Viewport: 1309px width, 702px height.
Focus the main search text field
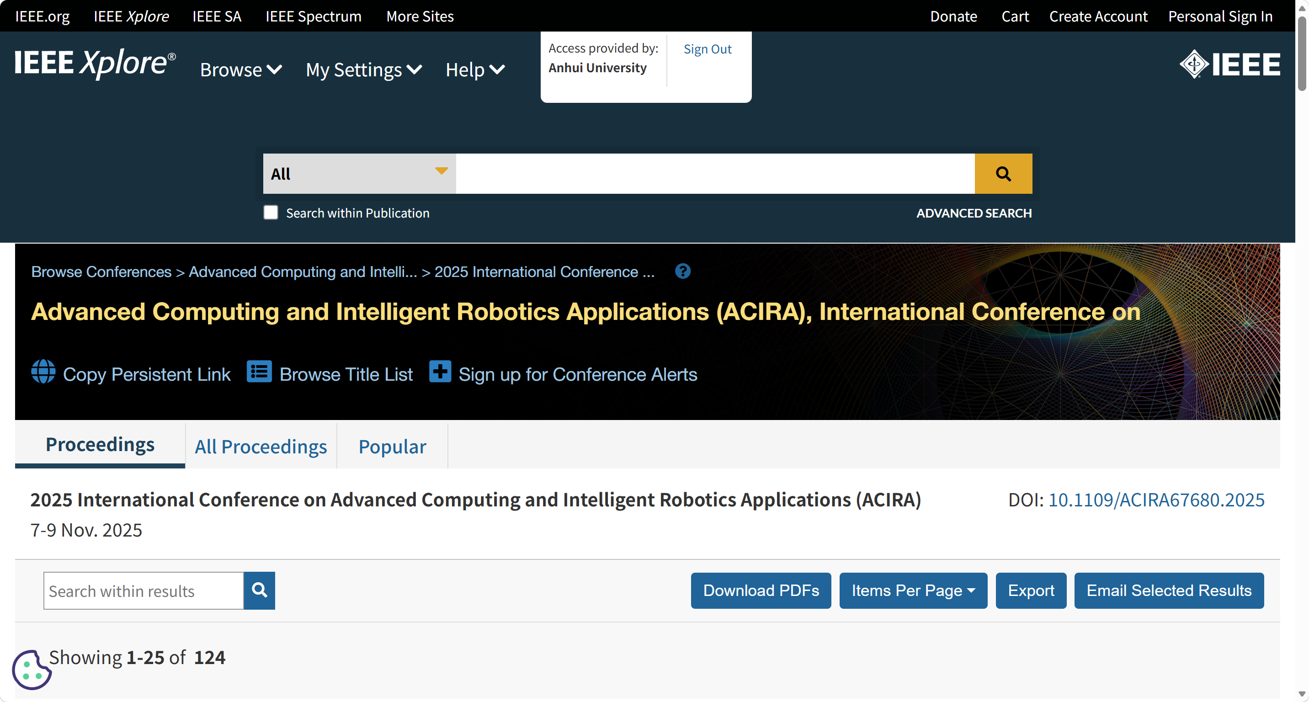(715, 174)
